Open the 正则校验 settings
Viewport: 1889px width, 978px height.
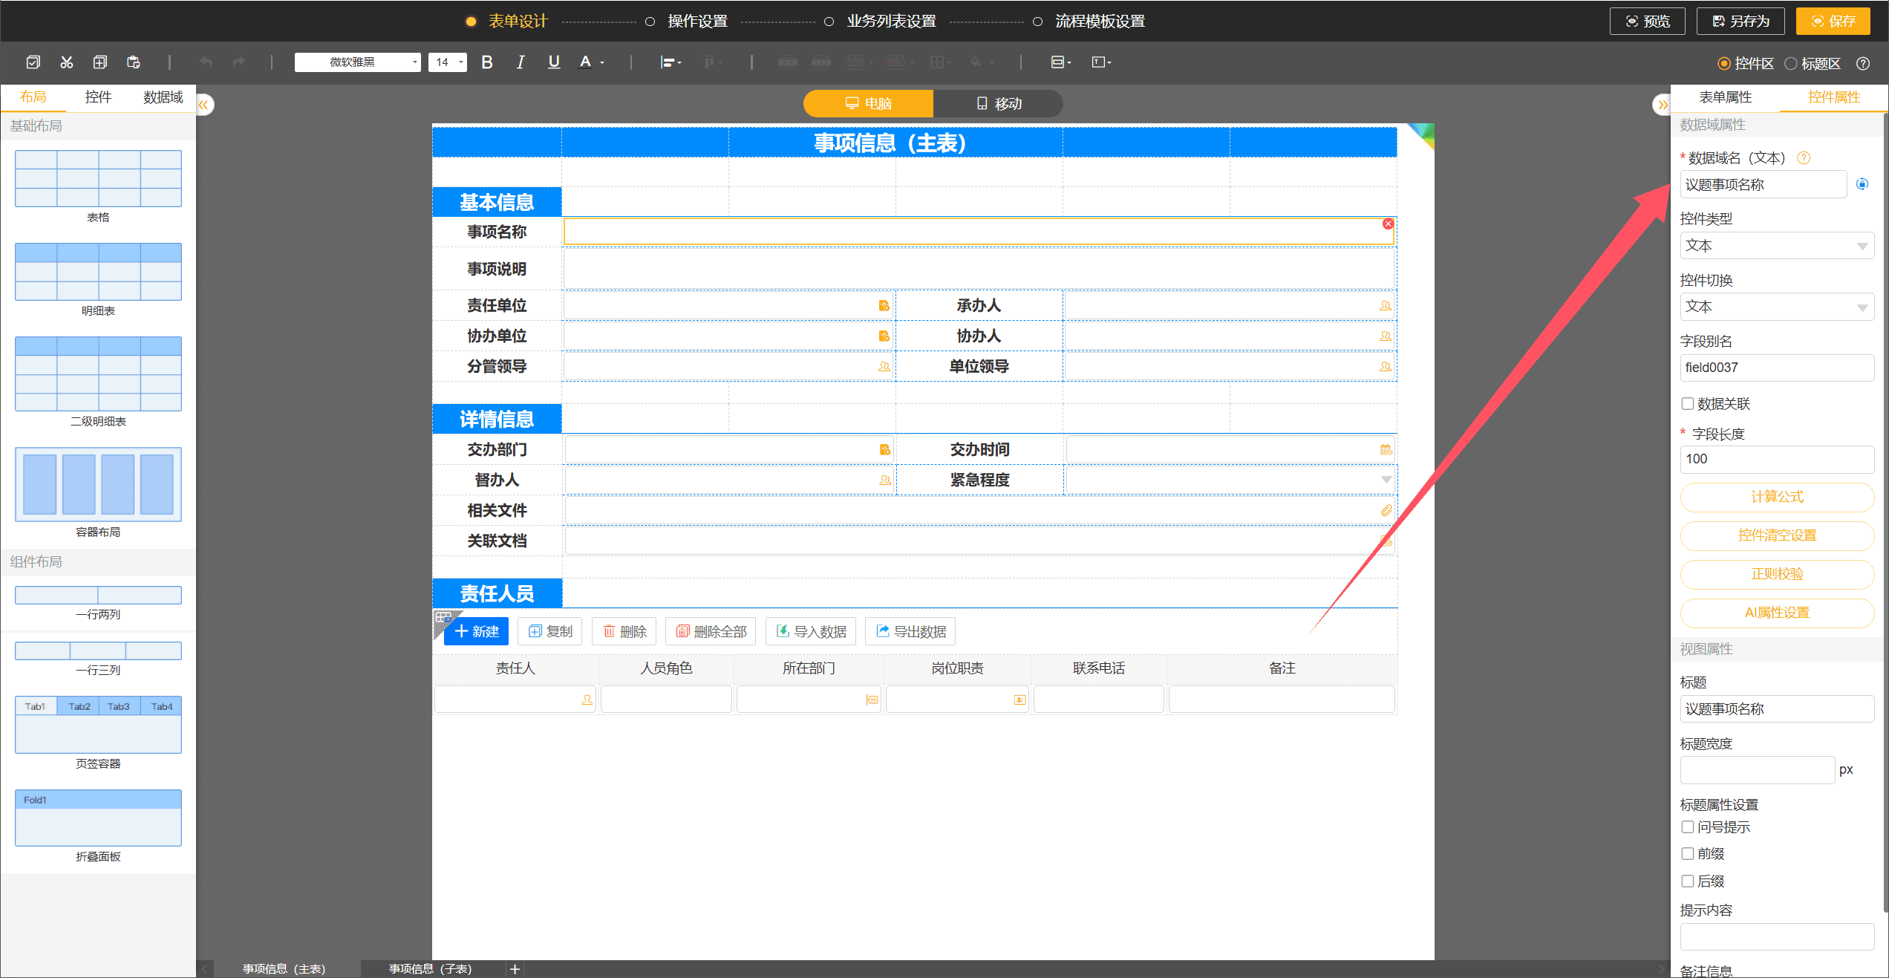click(x=1777, y=575)
